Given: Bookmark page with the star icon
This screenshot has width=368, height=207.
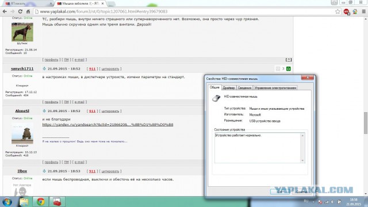Looking at the screenshot, I should (x=338, y=11).
